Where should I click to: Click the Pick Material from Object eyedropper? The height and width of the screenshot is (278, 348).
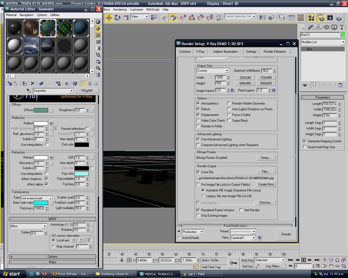coord(29,91)
